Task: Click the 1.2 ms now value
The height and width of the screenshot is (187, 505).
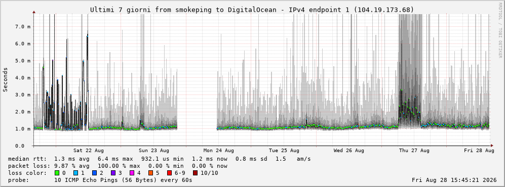Action: coord(210,159)
